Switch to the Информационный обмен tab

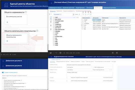[x=110, y=8]
